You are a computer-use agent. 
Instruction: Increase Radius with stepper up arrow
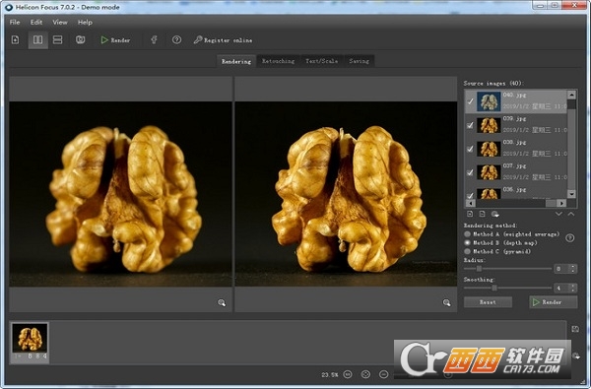point(573,267)
